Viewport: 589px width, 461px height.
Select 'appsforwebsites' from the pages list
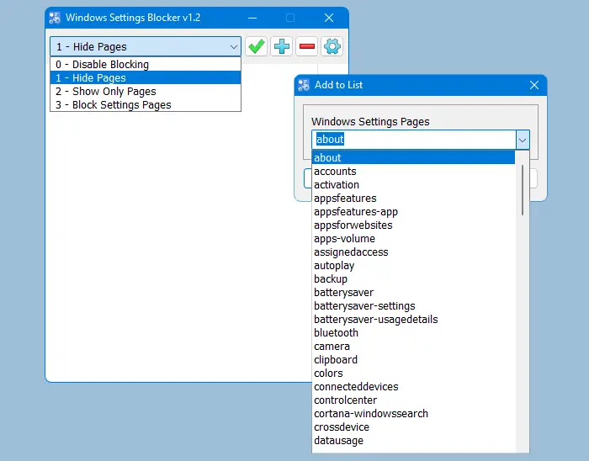(414, 225)
